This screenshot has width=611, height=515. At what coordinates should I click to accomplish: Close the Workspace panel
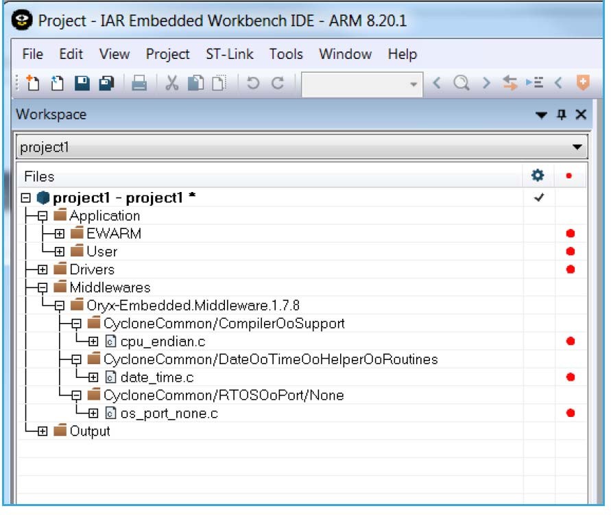pos(581,115)
